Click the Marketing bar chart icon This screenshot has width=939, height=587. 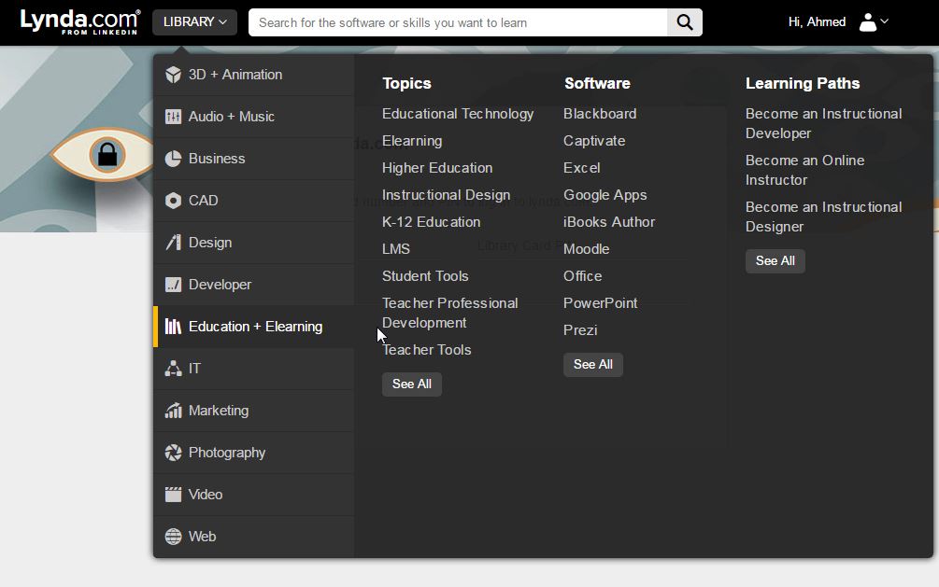[x=173, y=411]
